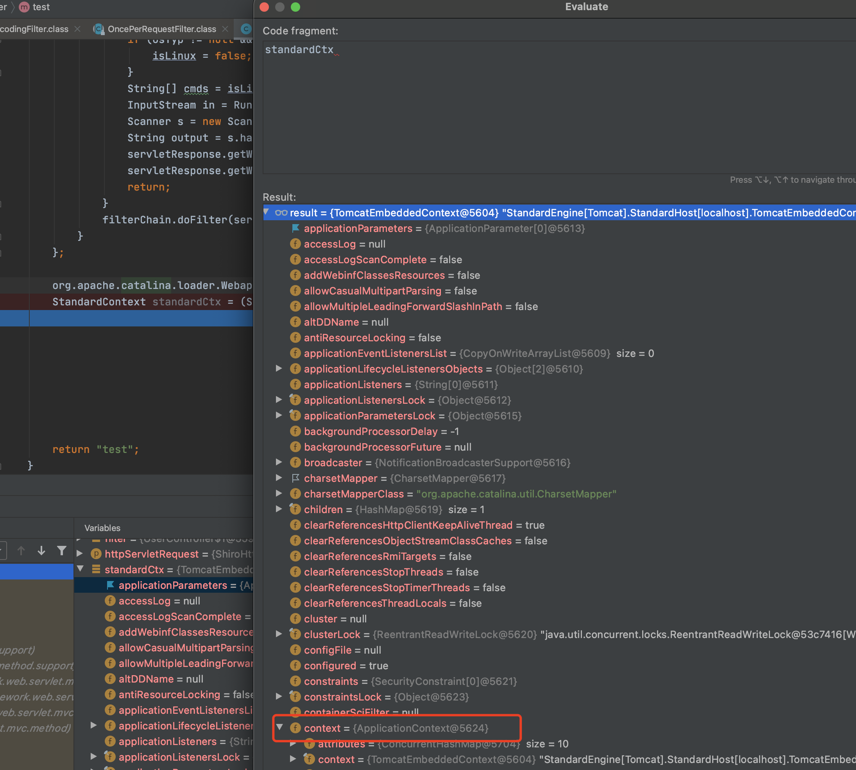Click the down arrow frame navigation icon
This screenshot has width=856, height=770.
pos(41,551)
